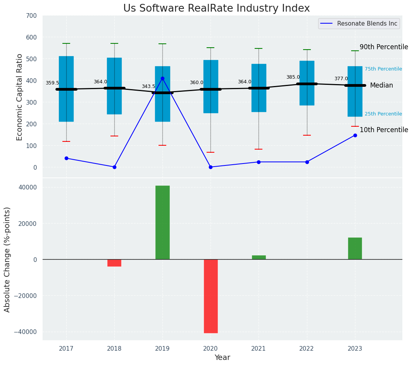
Task: Click the 25th Percentile annotation text
Action: pyautogui.click(x=383, y=114)
